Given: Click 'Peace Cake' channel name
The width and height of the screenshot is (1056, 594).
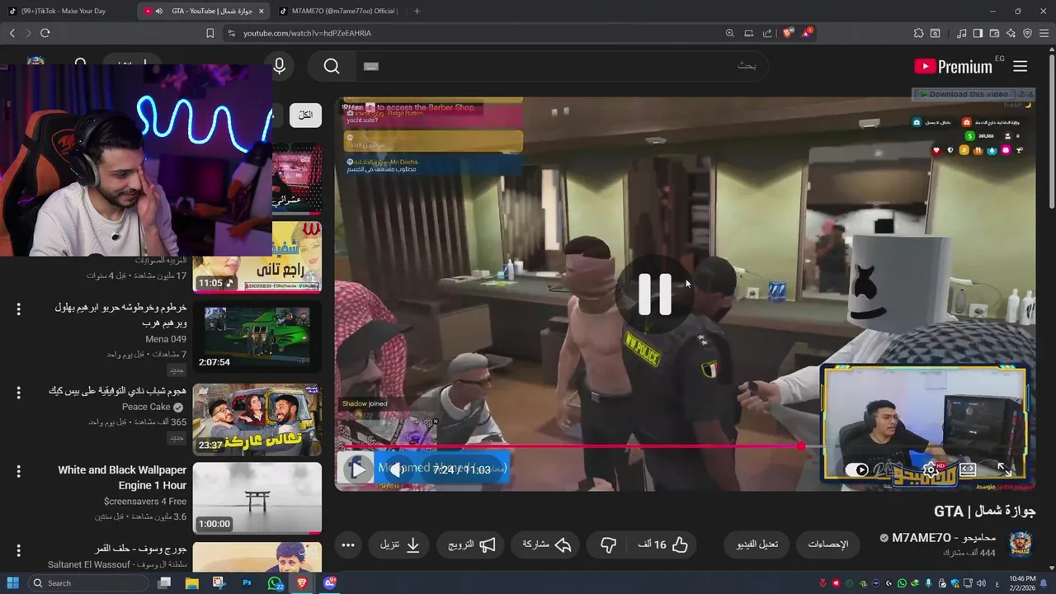Looking at the screenshot, I should [x=146, y=407].
